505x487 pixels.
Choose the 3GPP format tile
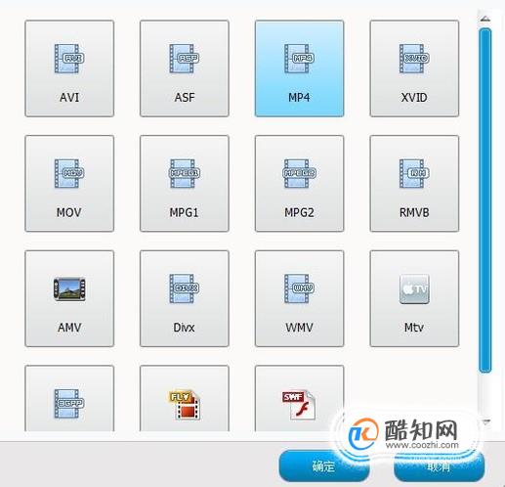click(69, 398)
